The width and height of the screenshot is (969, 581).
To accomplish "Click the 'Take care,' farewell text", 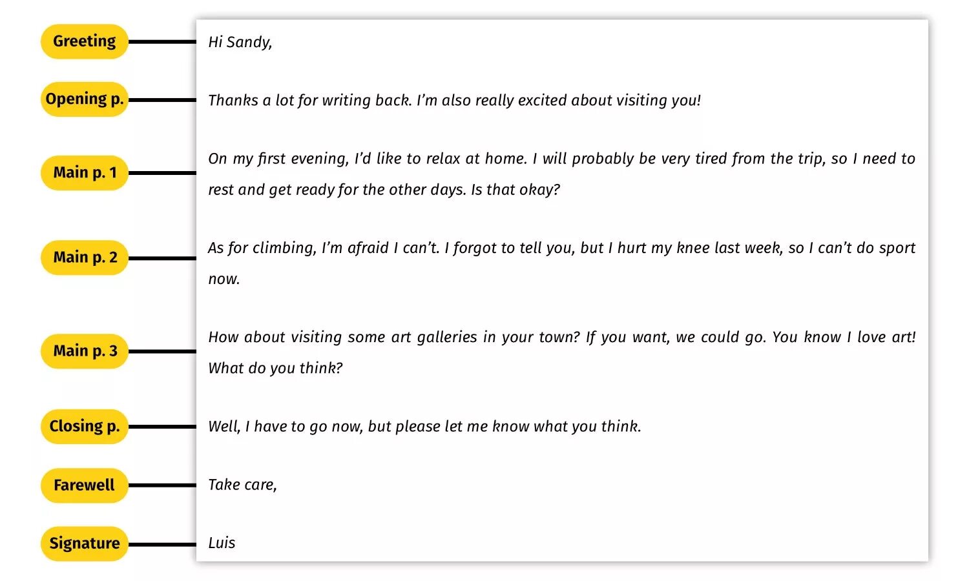I will [x=242, y=485].
